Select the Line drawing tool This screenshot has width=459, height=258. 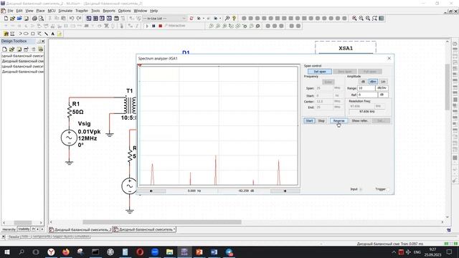click(x=46, y=34)
